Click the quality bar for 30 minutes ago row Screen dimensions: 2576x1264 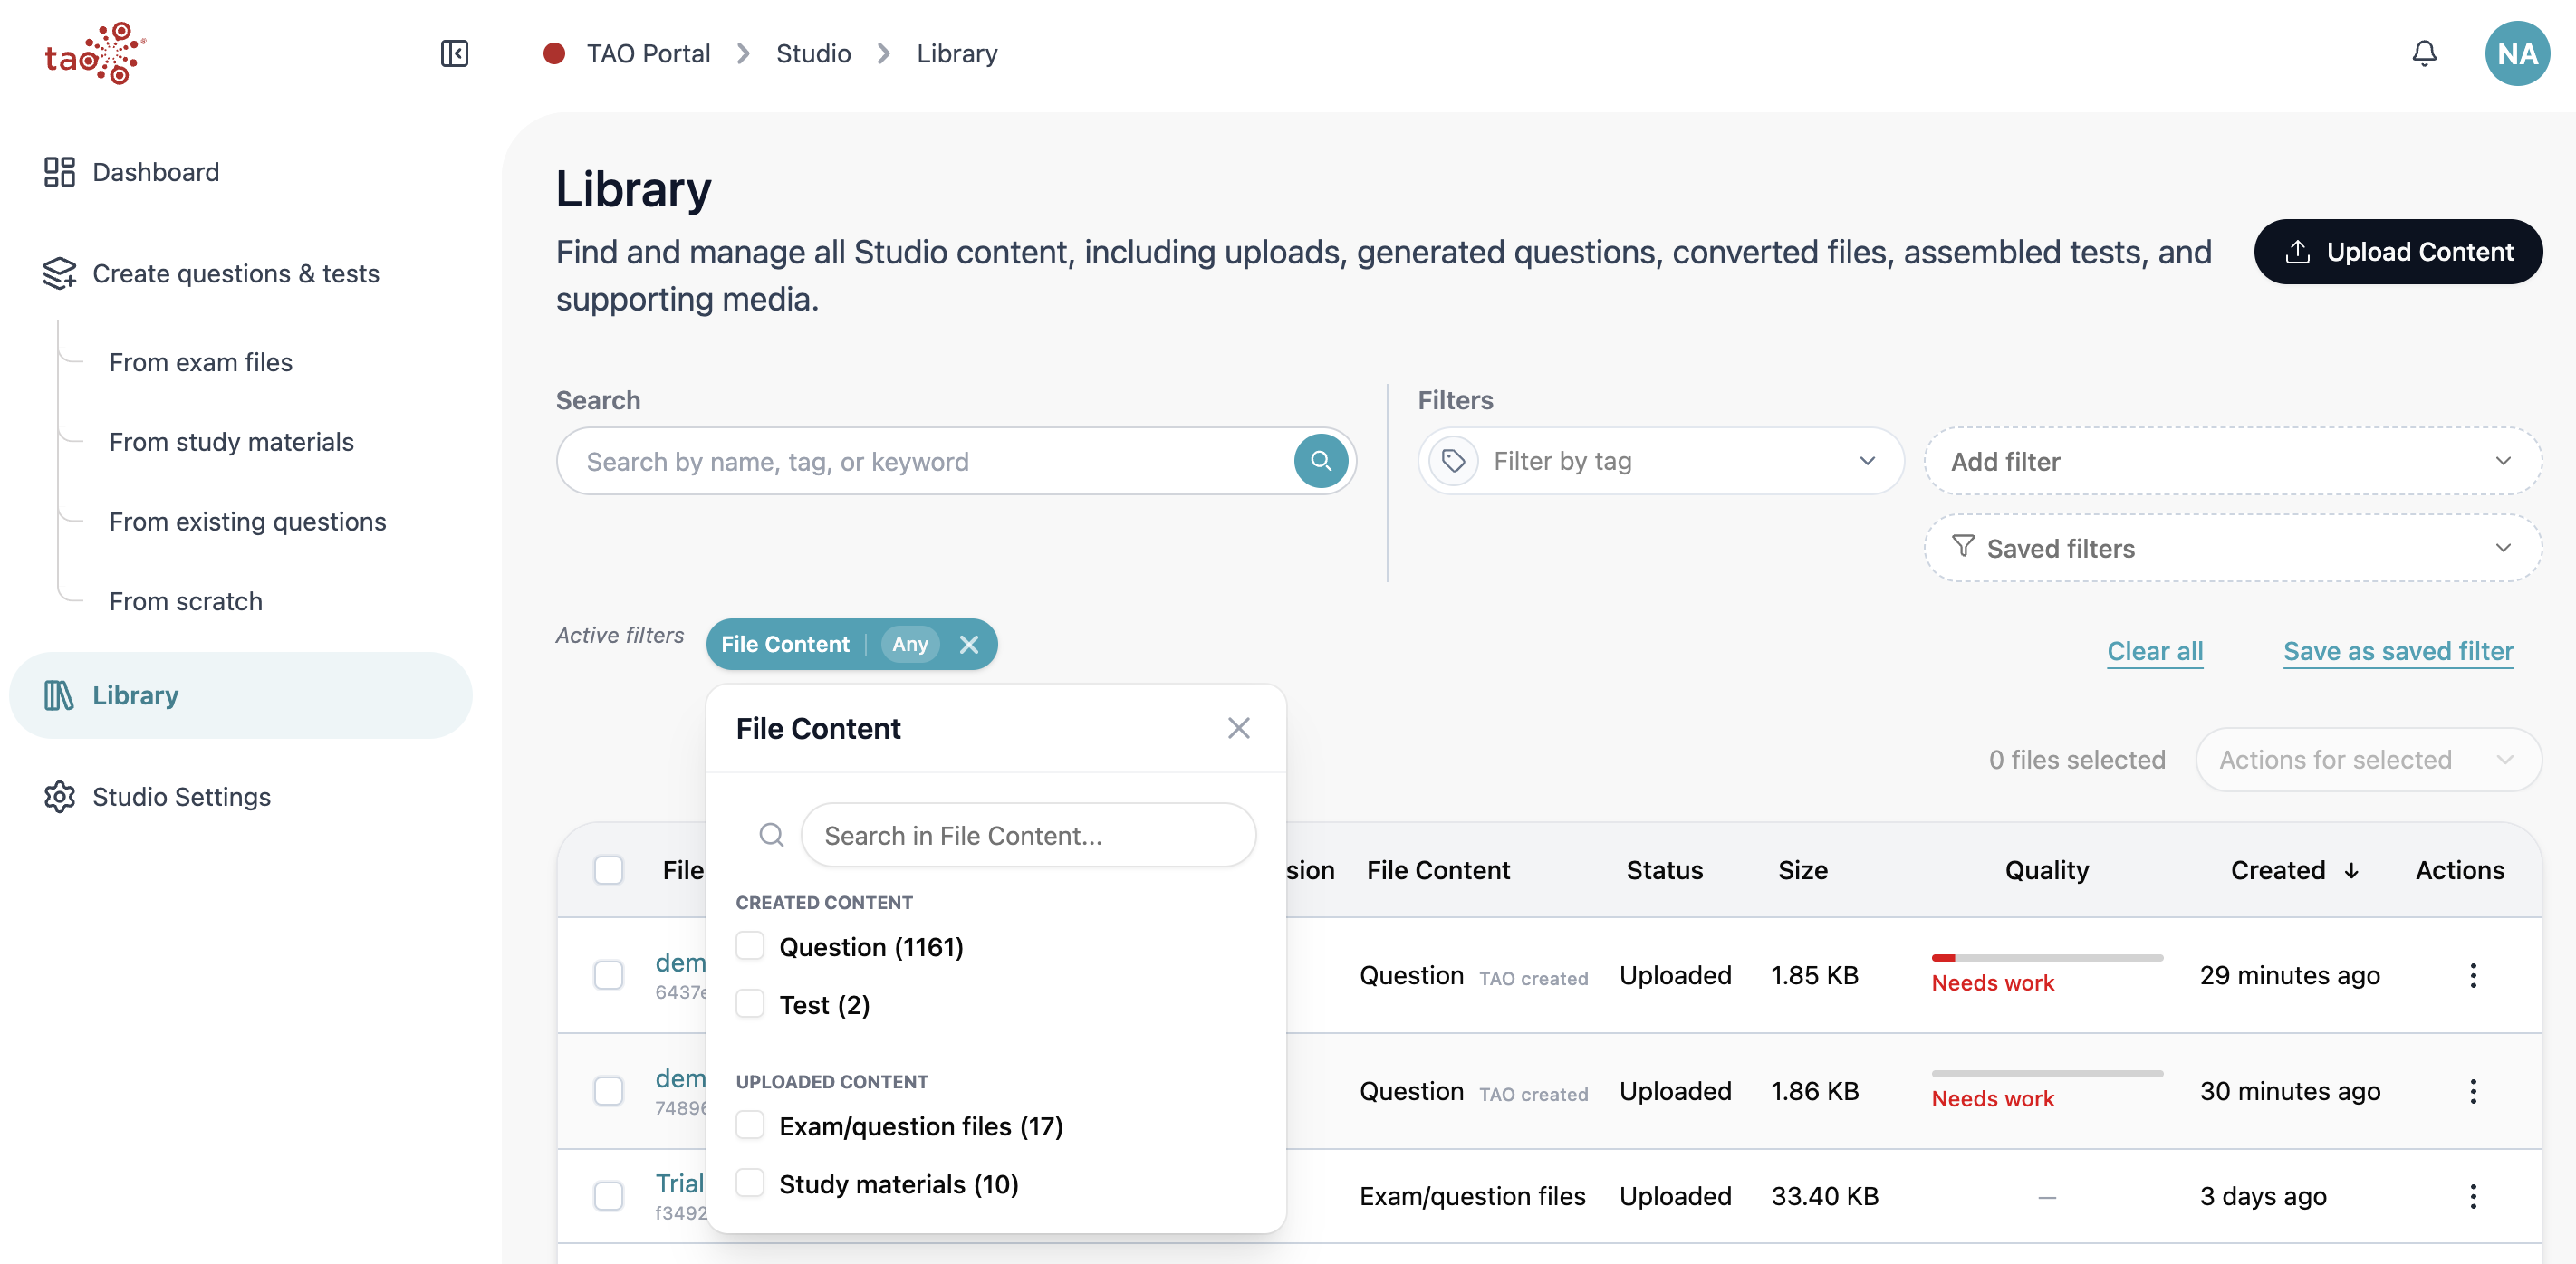pos(2046,1074)
